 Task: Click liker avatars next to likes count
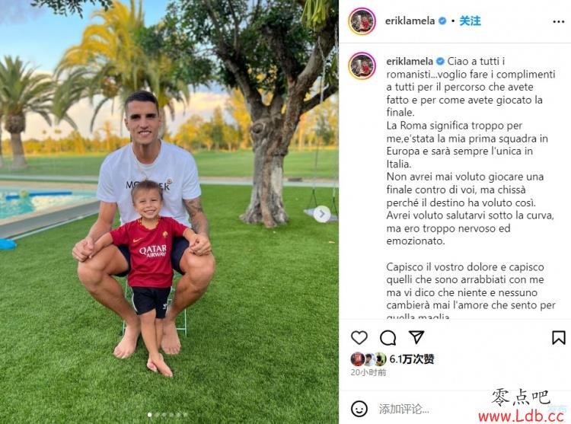point(368,359)
